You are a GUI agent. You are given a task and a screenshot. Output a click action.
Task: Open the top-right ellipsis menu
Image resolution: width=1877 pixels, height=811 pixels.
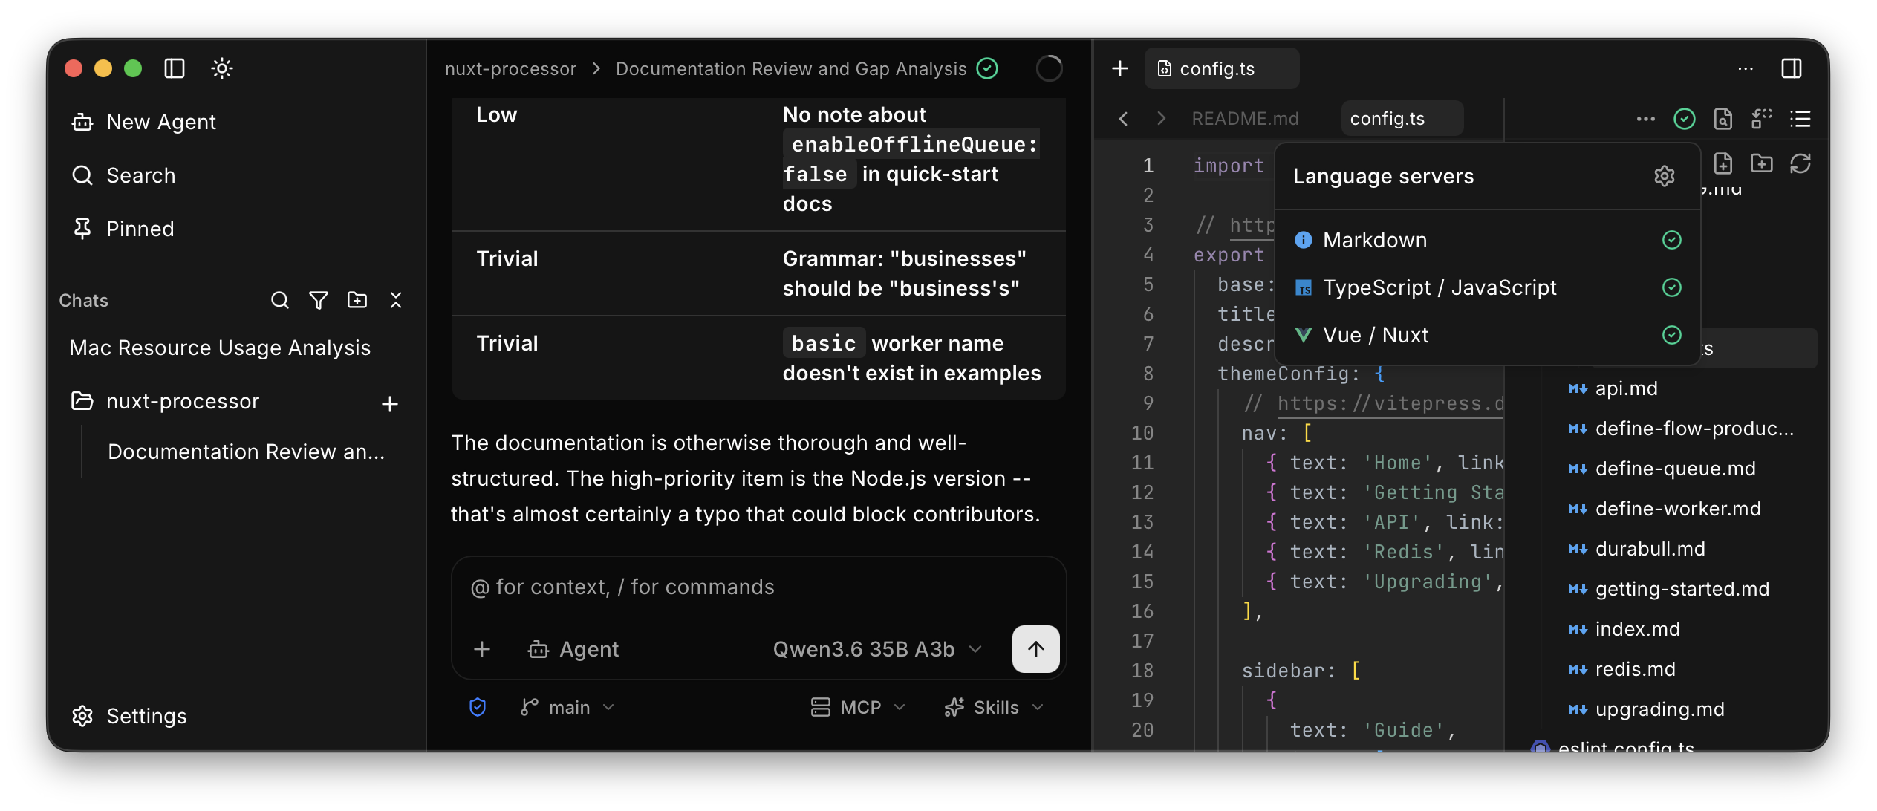1746,68
